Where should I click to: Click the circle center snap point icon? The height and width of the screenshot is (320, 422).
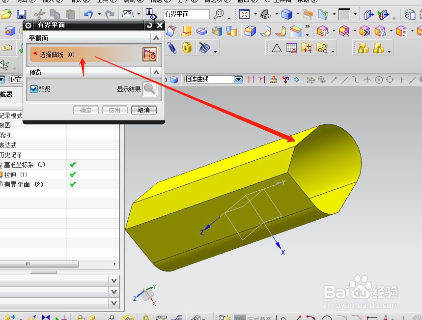coord(379,80)
